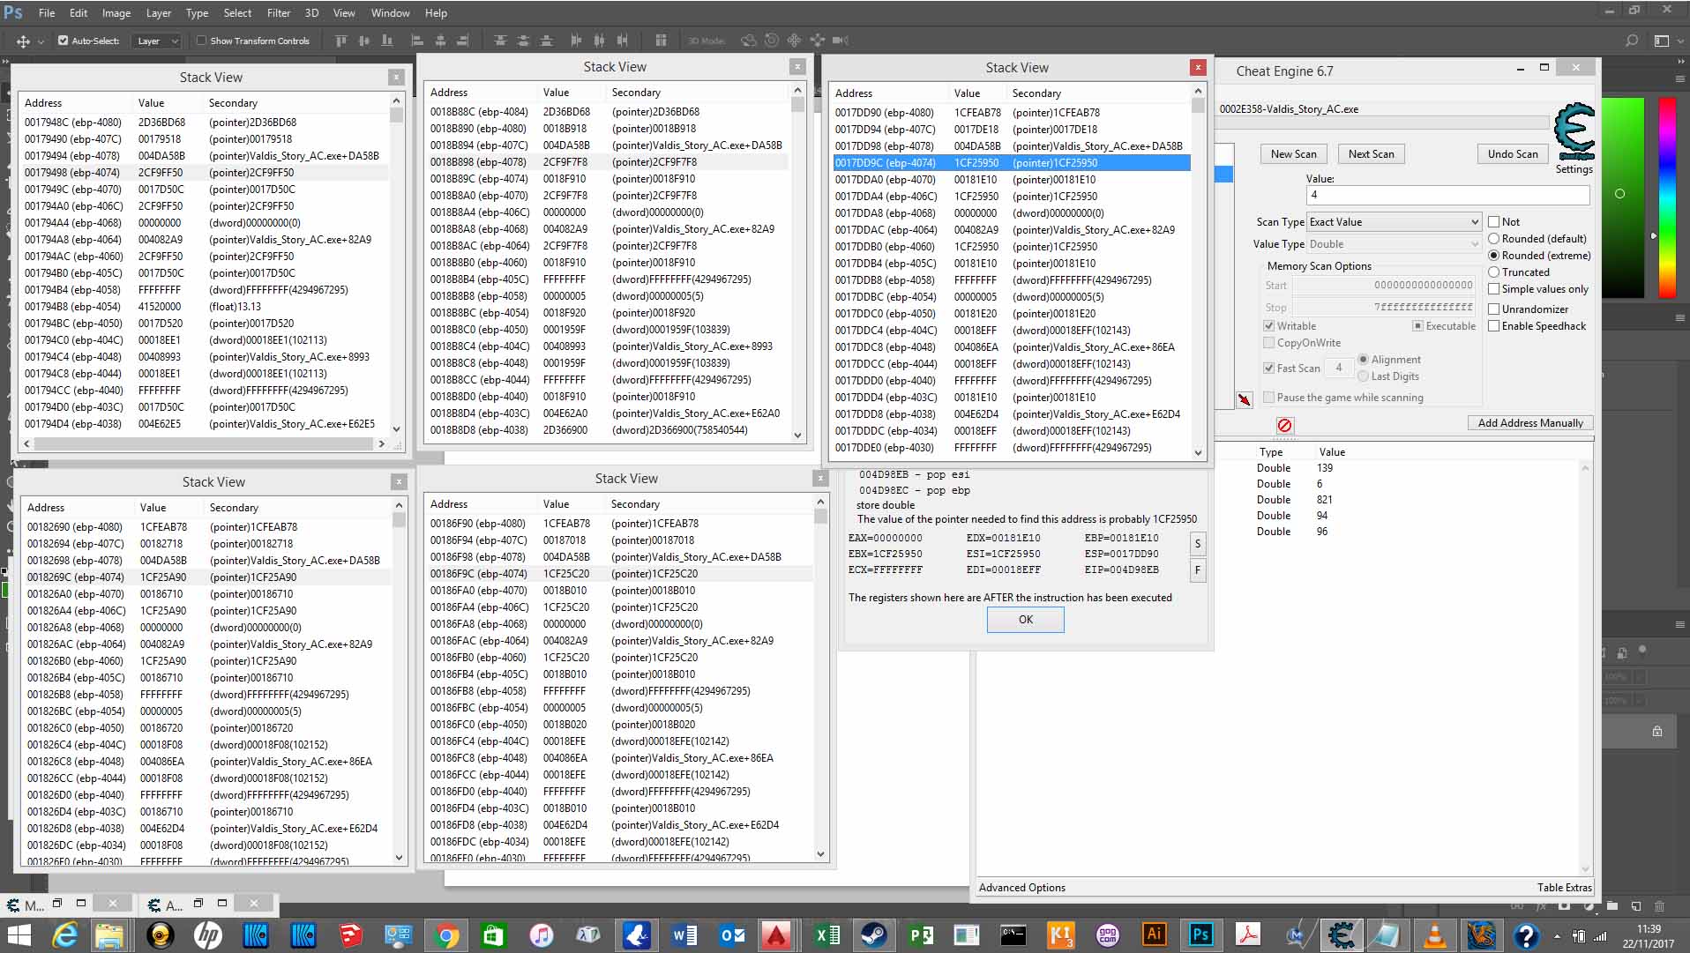Expand the Scan Type dropdown

1393,222
